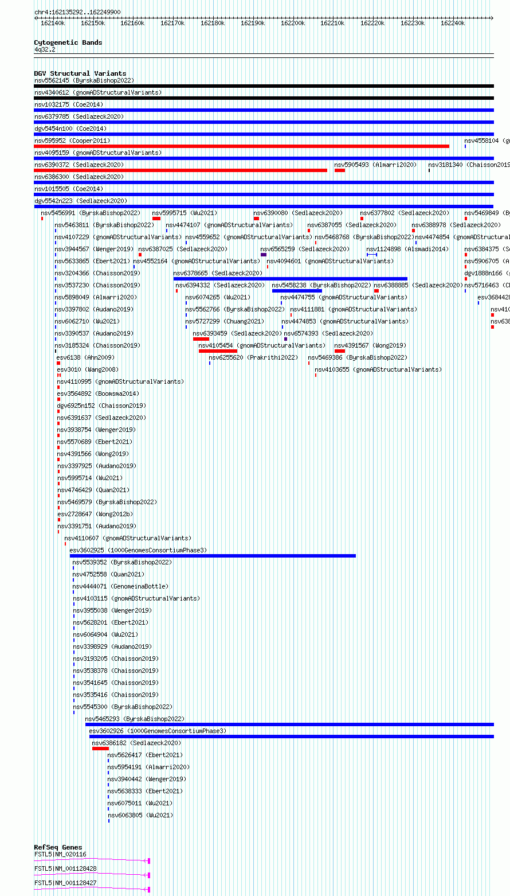
Task: Open the esv3602926 (1000GenomesConsortiumPhase3) label
Action: click(x=158, y=731)
